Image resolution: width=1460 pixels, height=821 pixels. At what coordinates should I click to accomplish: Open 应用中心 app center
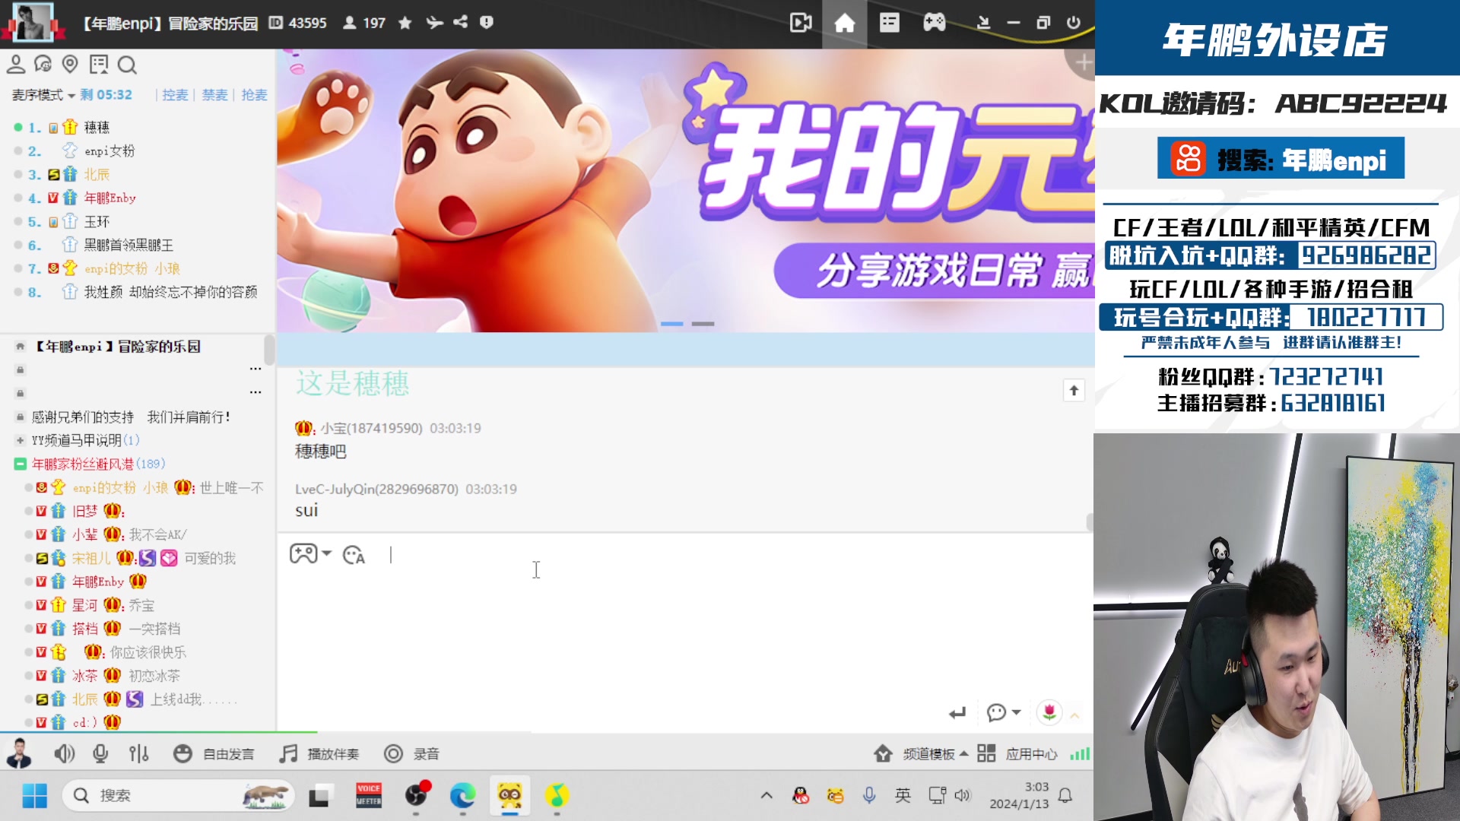pyautogui.click(x=1017, y=754)
